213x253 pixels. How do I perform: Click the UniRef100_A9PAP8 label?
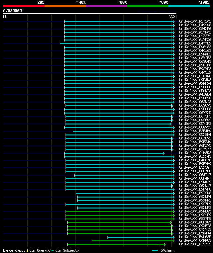coord(195,109)
